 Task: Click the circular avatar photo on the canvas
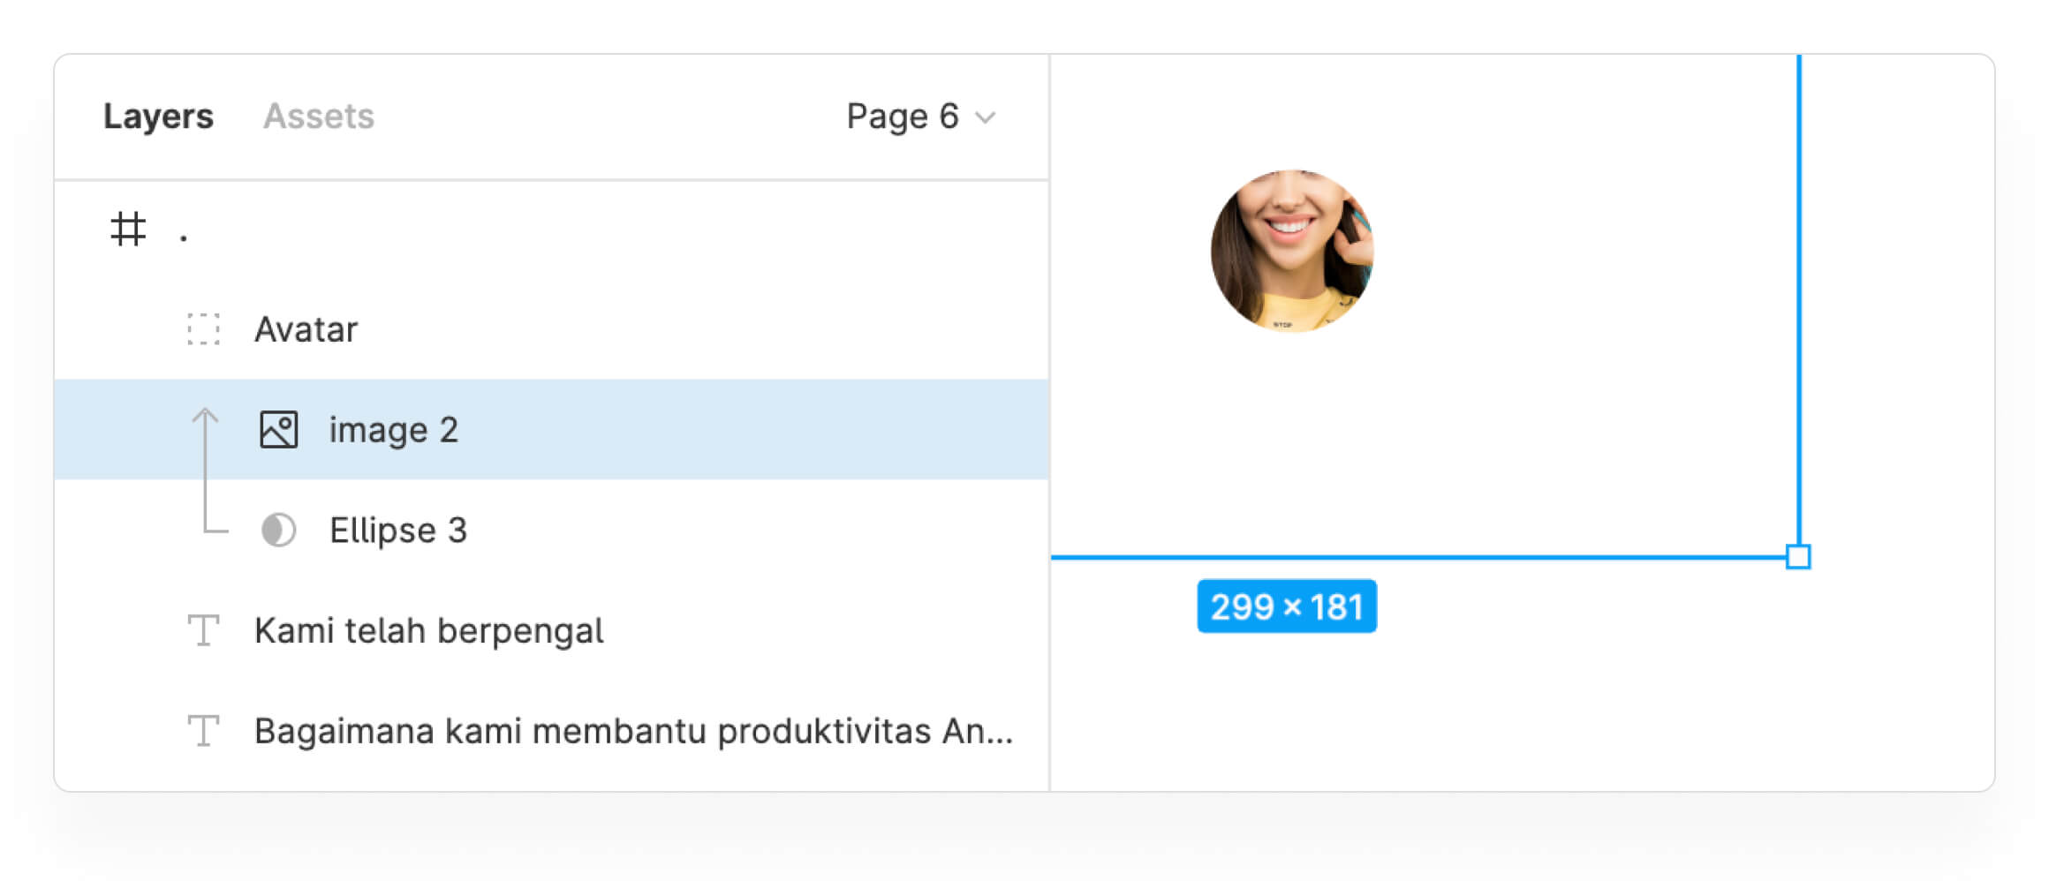point(1291,251)
